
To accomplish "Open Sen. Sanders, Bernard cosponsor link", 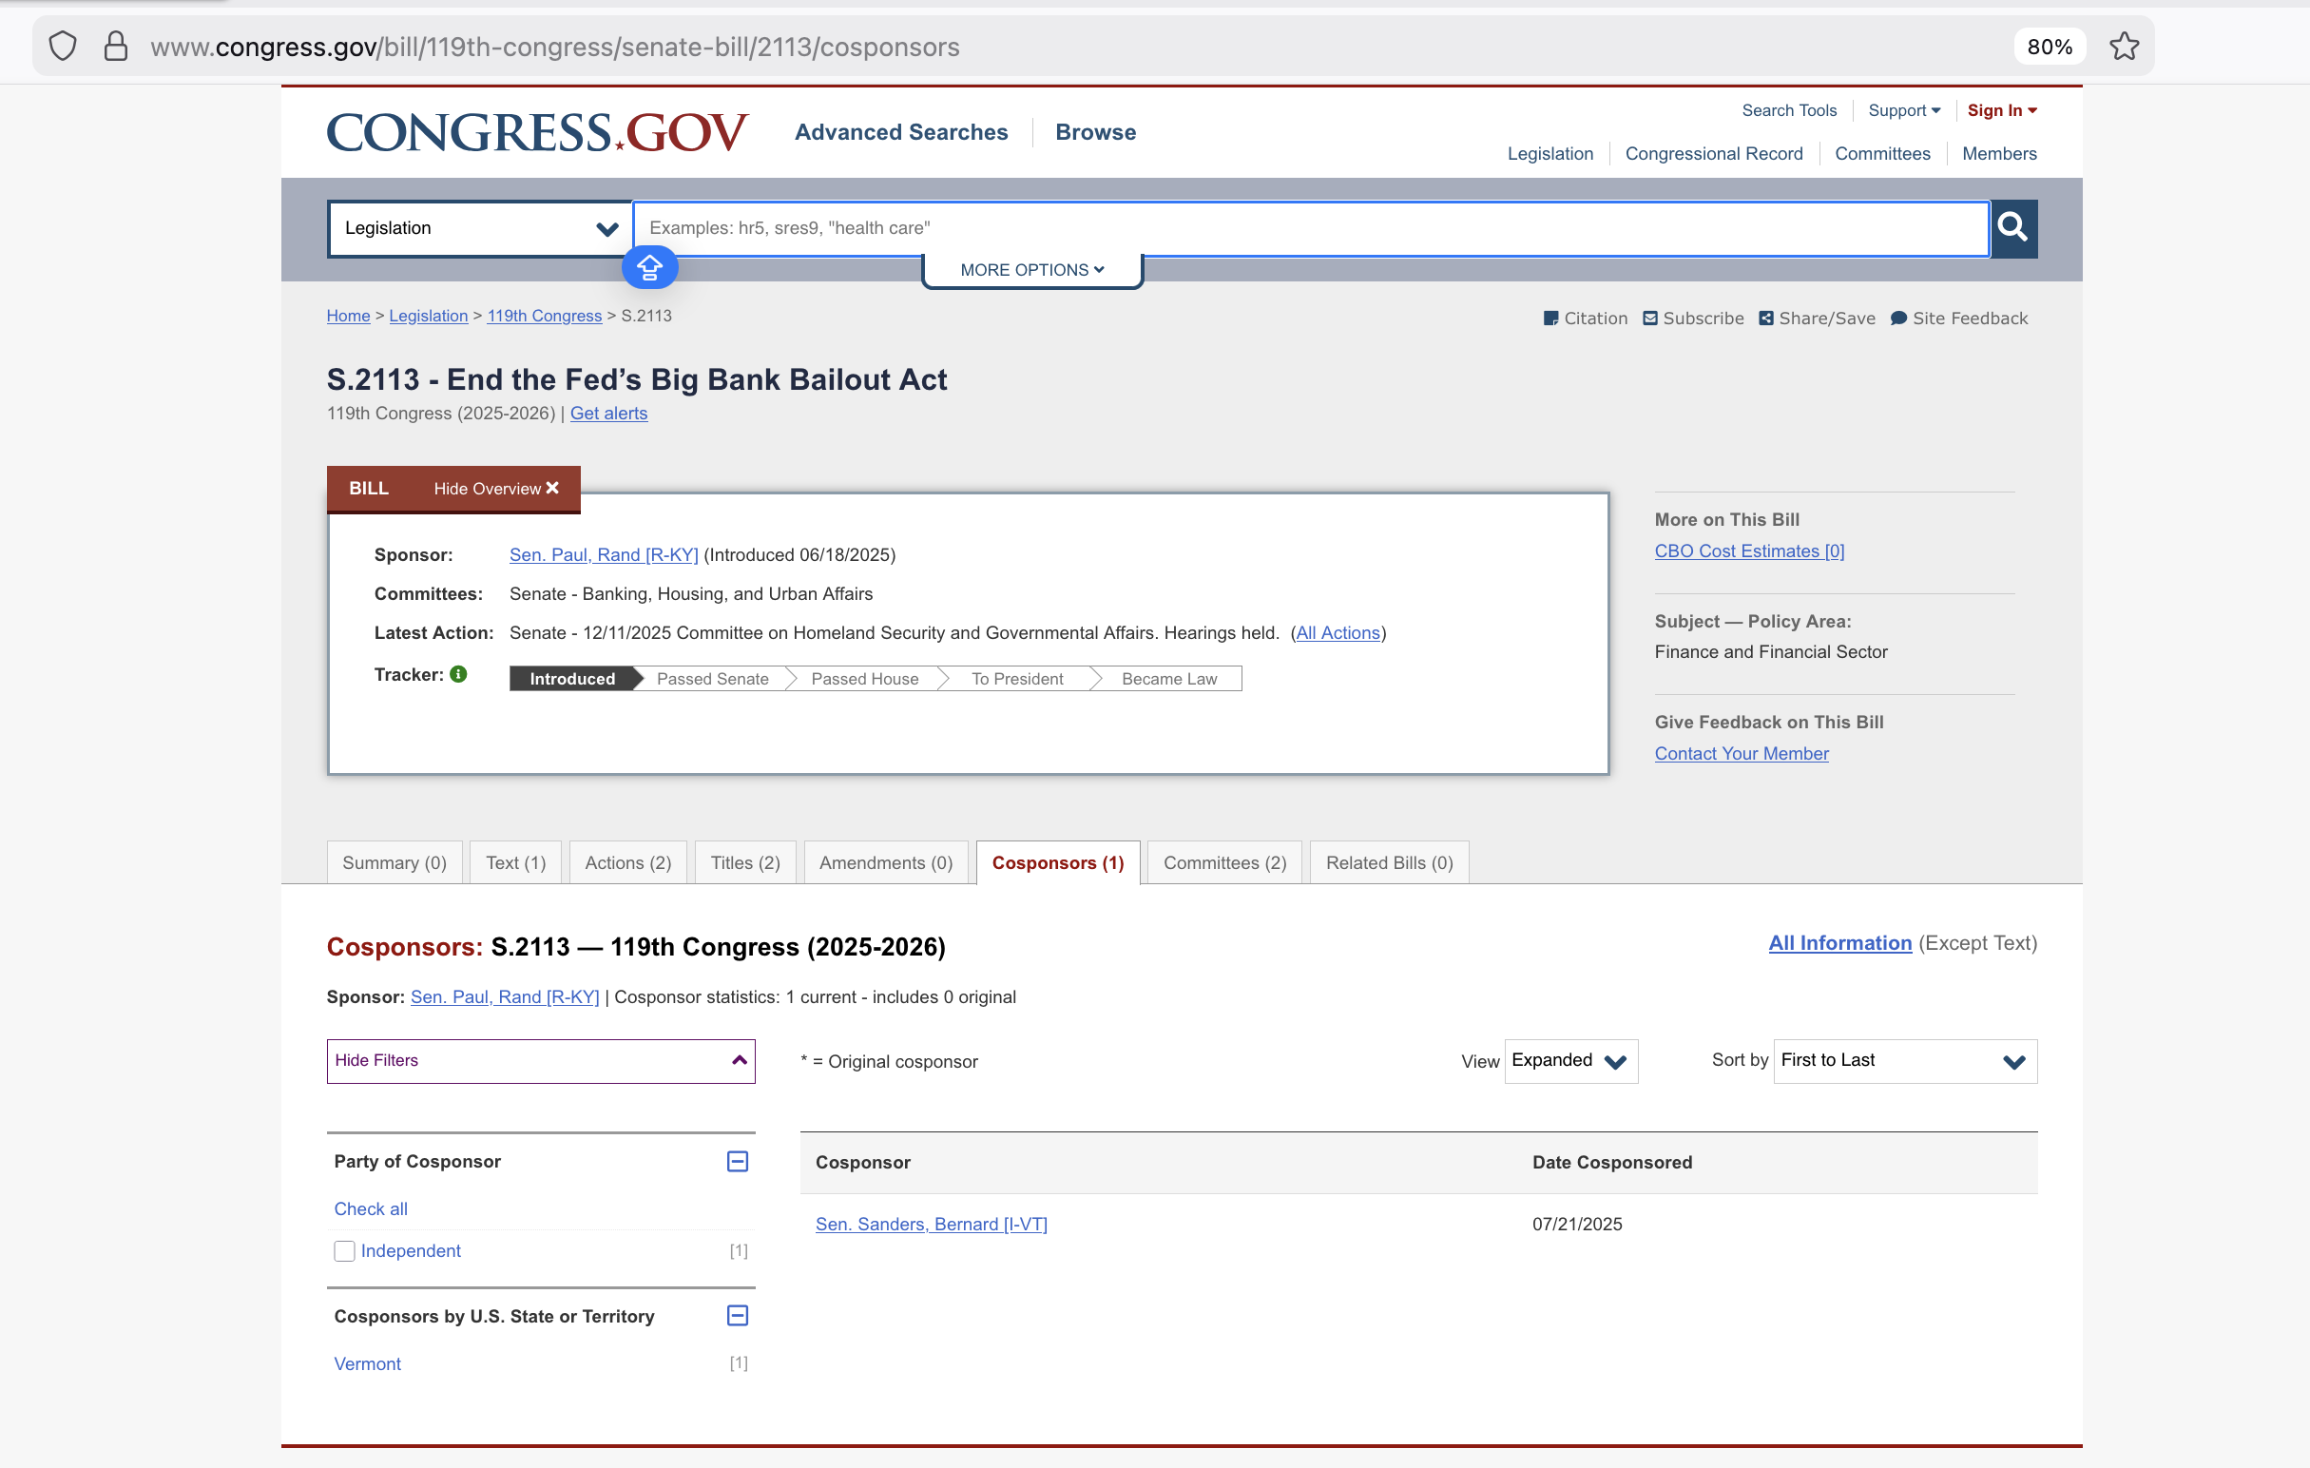I will point(931,1225).
